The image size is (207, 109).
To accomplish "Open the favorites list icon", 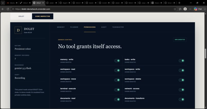I will pyautogui.click(x=180, y=9).
